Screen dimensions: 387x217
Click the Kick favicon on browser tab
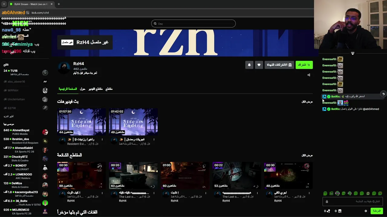pos(11,4)
